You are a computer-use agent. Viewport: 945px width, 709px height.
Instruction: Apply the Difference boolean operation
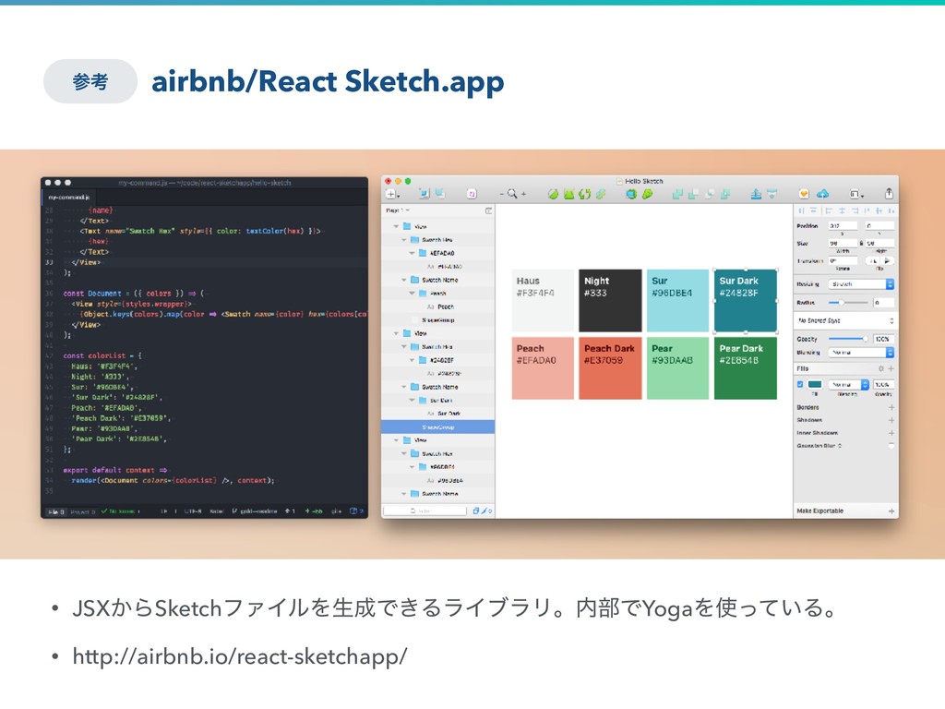click(x=725, y=194)
